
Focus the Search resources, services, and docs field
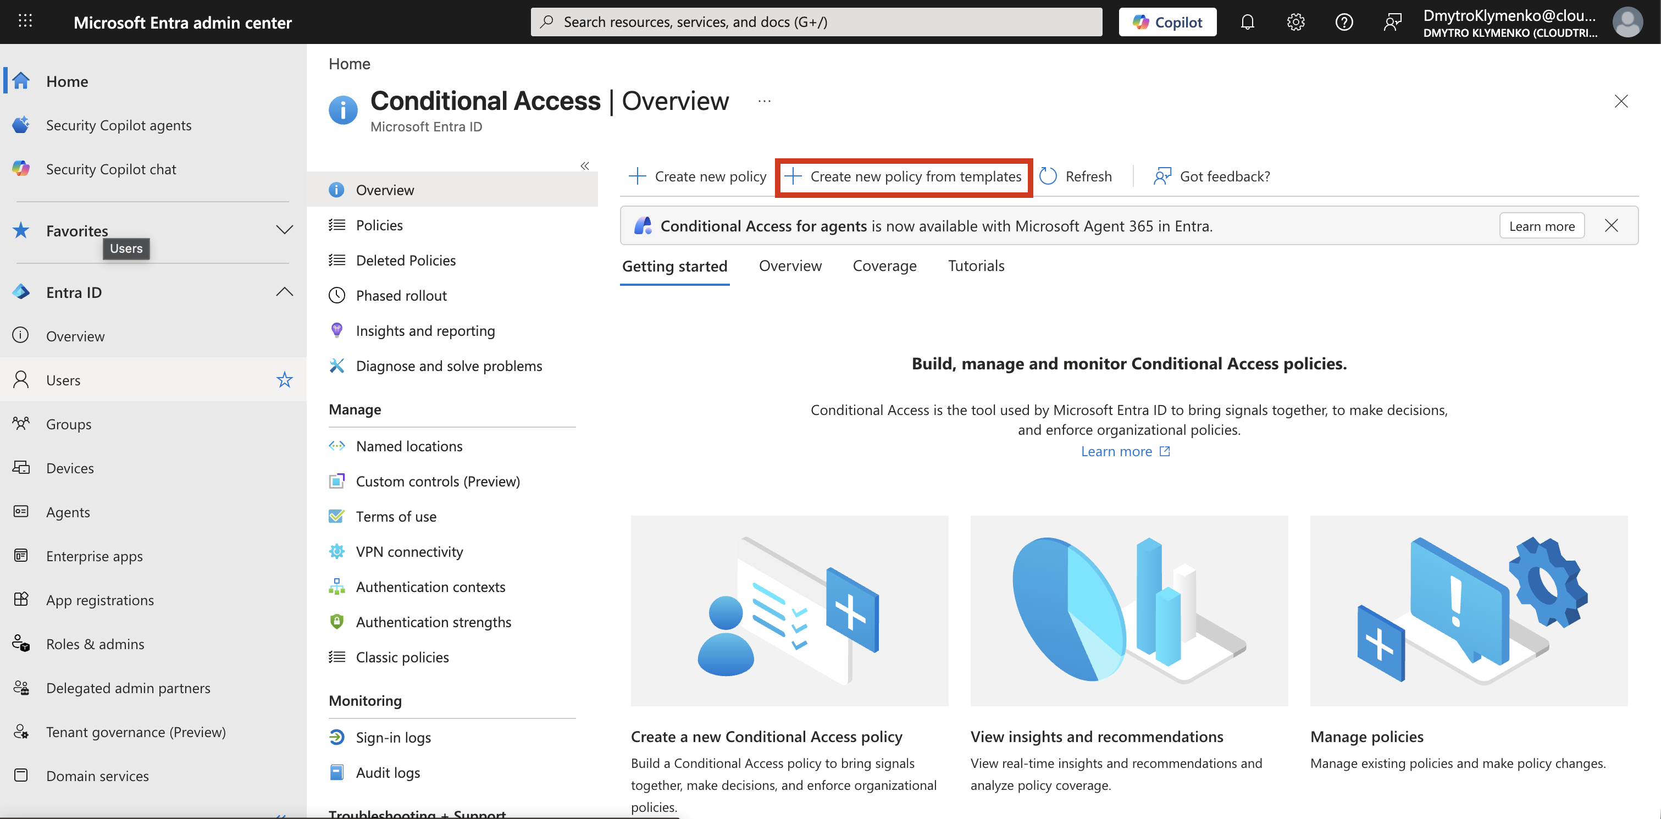816,22
